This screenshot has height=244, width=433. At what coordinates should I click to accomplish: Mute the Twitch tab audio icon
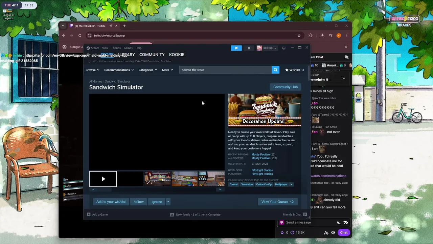point(111,26)
